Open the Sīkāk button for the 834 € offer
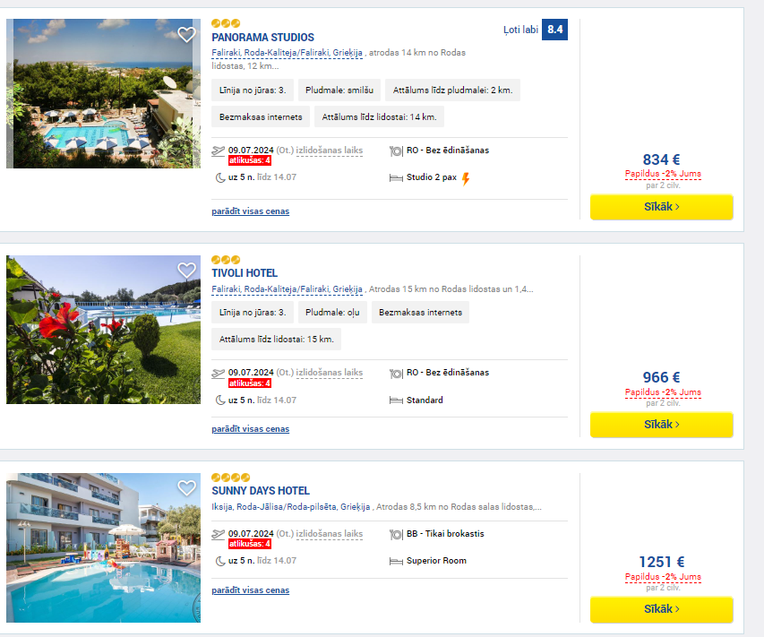Screen dimensions: 764x637 coord(661,207)
